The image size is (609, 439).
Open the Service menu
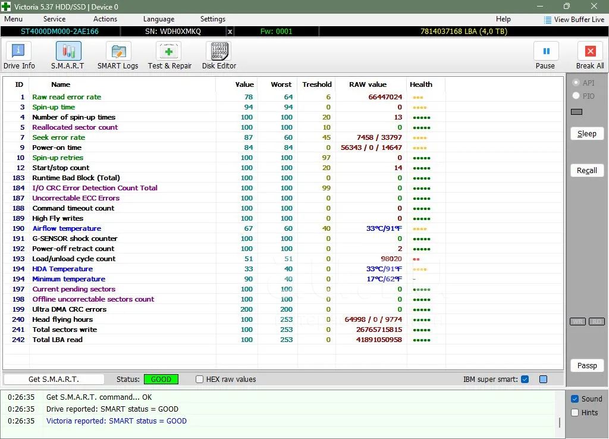point(54,19)
